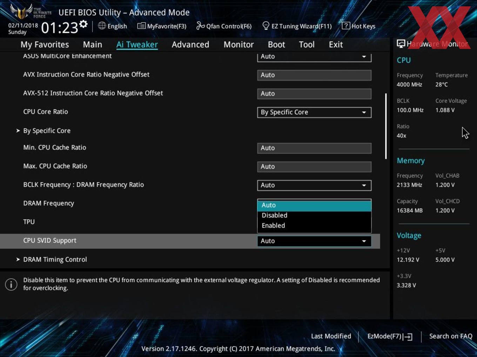Viewport: 477px width, 357px height.
Task: Open the Monitor tab
Action: click(238, 44)
